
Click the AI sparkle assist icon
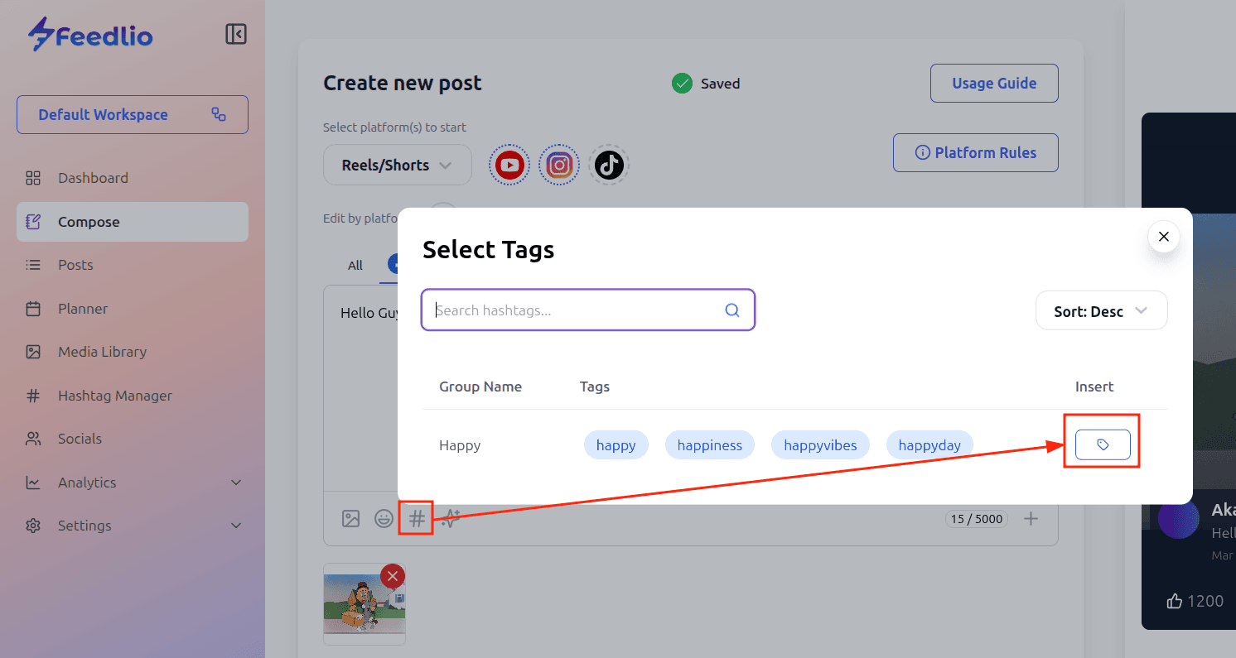(x=451, y=519)
